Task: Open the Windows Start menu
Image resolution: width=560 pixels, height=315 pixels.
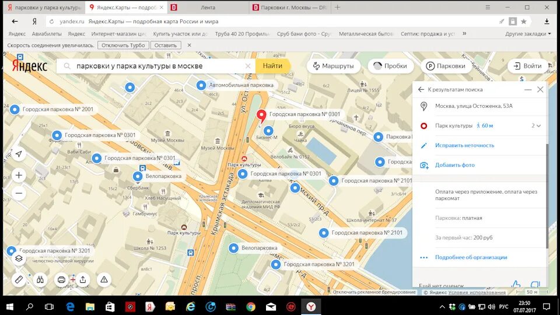Action: click(x=10, y=306)
